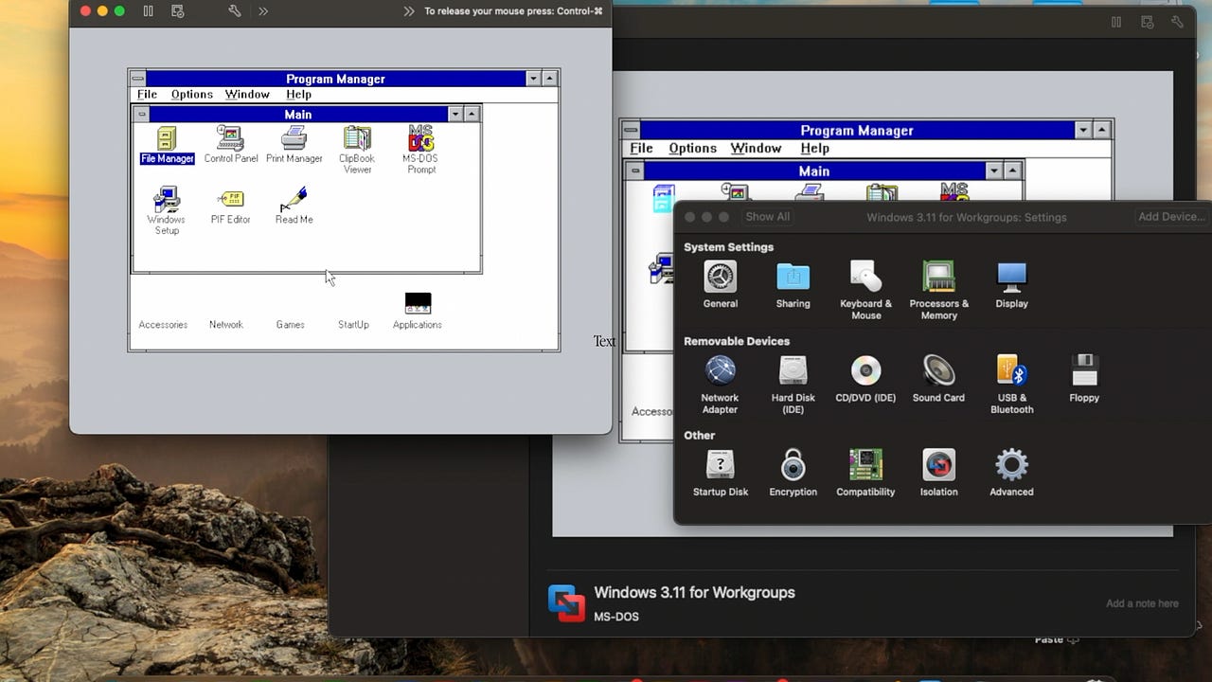Open the front Main group control-menu box

(141, 114)
